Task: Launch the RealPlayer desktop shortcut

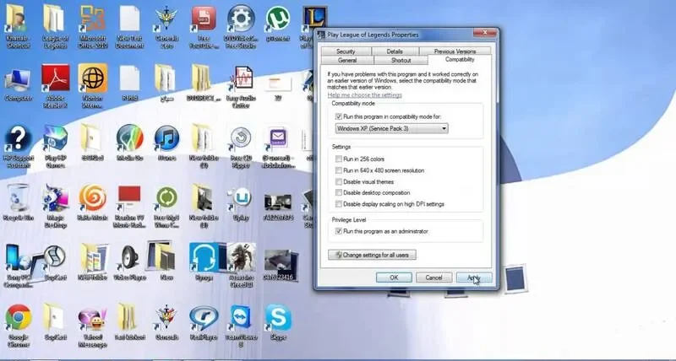Action: (204, 318)
